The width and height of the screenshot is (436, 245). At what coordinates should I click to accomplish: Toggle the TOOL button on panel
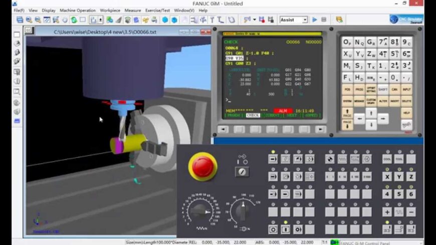(399, 159)
